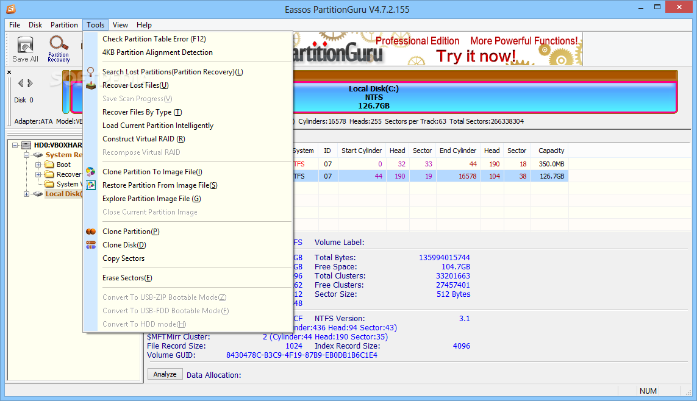Click the Local Disk drive icon in tree
697x401 pixels.
click(x=38, y=194)
